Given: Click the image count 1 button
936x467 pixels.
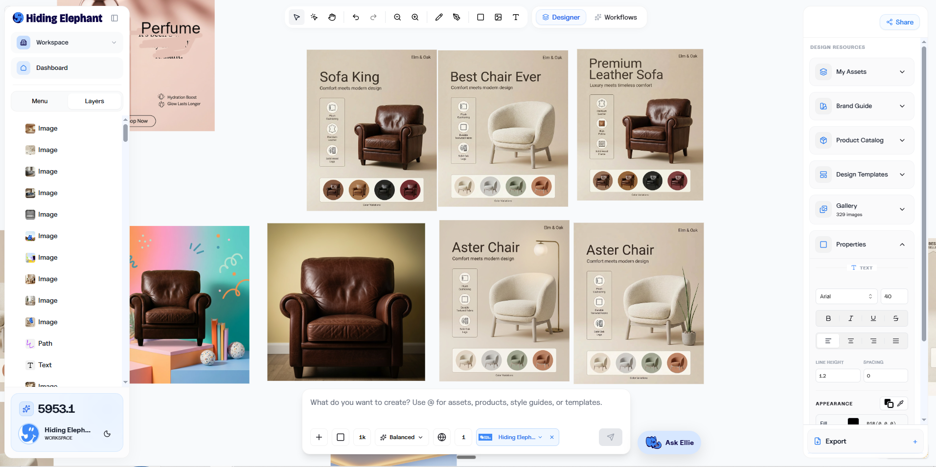Looking at the screenshot, I should pos(463,437).
